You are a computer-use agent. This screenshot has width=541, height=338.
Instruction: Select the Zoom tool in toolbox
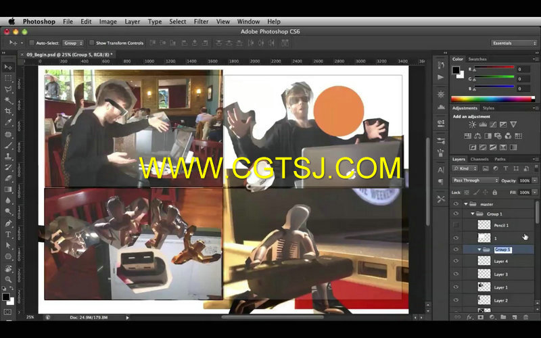[8, 279]
